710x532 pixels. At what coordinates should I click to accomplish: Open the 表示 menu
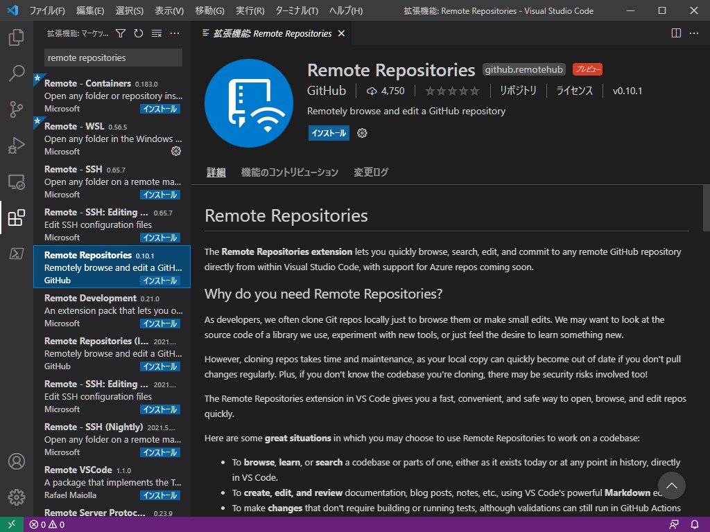pos(167,10)
